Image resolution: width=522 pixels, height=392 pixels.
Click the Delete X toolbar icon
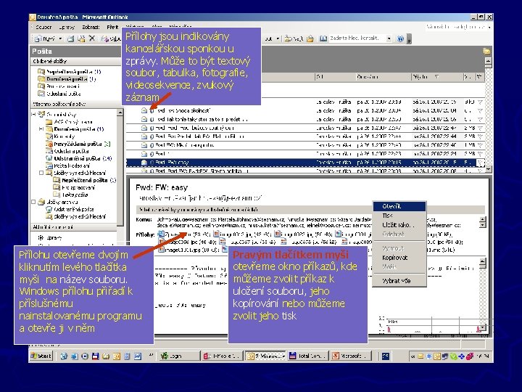(92, 38)
